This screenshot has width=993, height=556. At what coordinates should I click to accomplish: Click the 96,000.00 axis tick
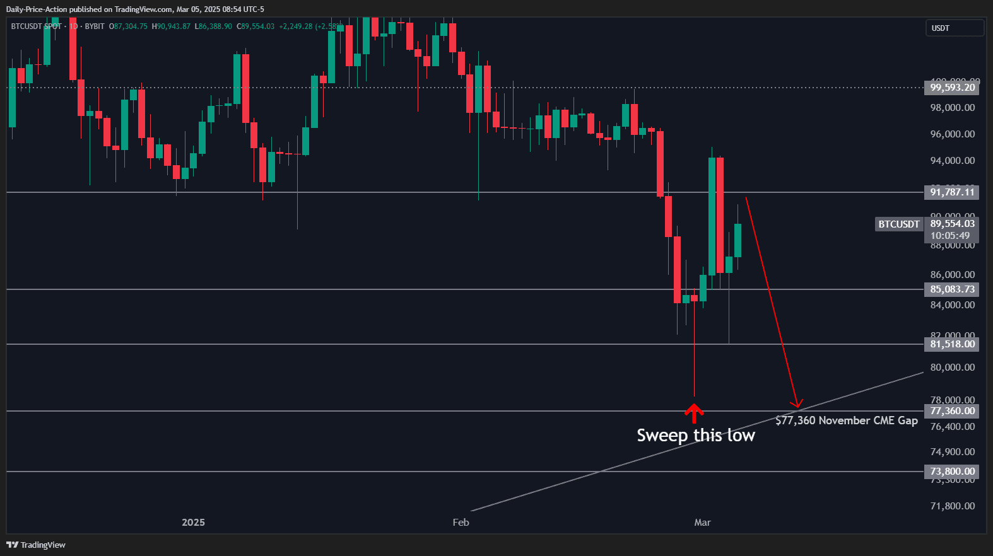pyautogui.click(x=953, y=134)
